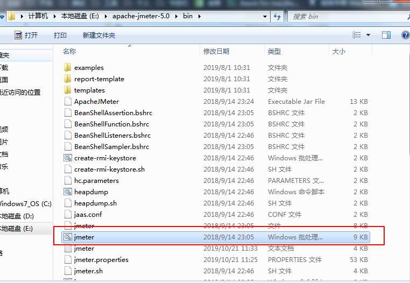
Task: Expand the arrow after 计算机 in the path
Action: (55, 17)
